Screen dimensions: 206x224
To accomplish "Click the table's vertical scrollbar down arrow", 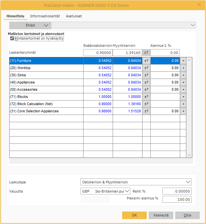I will pos(189,155).
